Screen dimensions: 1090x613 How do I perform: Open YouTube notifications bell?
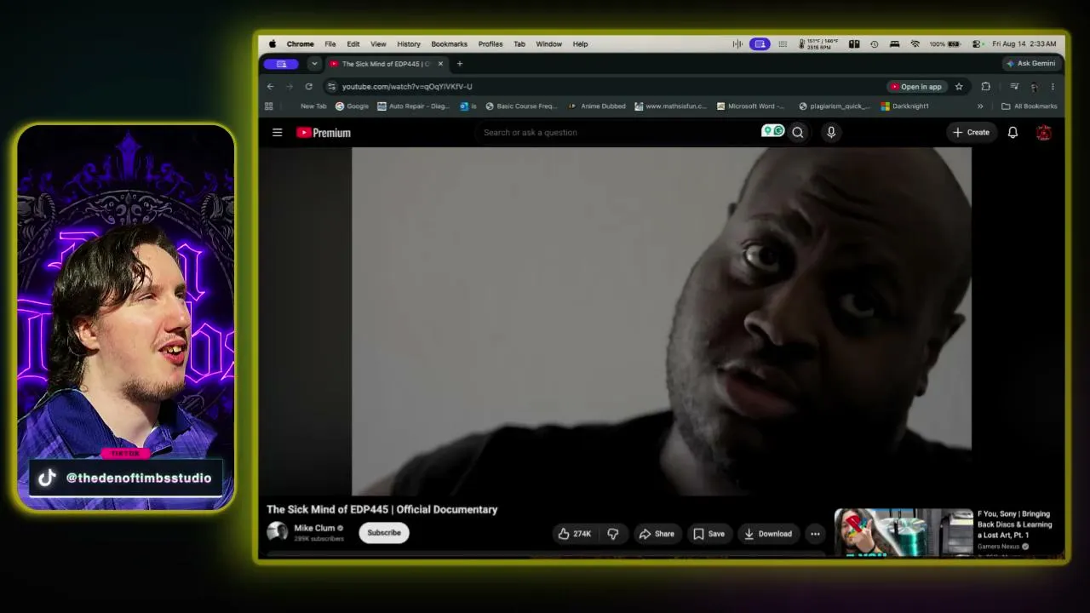1013,133
